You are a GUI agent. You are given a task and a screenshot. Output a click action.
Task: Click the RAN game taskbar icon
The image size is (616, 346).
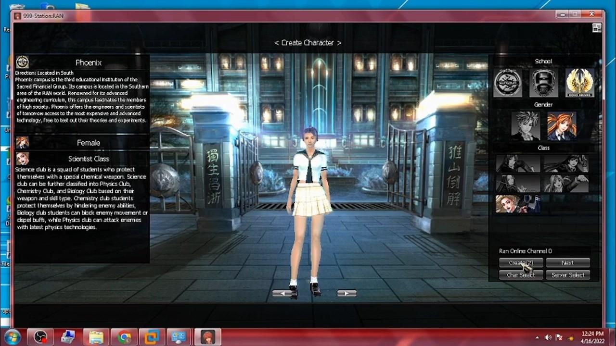(x=208, y=337)
